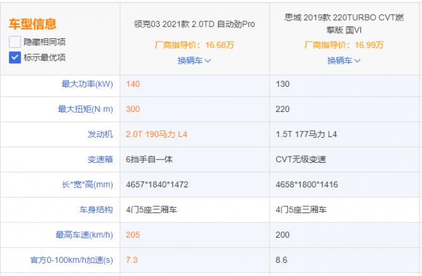Viewport: 422px width, 276px height.
Task: Select the 最大功率(kW) row label
Action: point(87,84)
